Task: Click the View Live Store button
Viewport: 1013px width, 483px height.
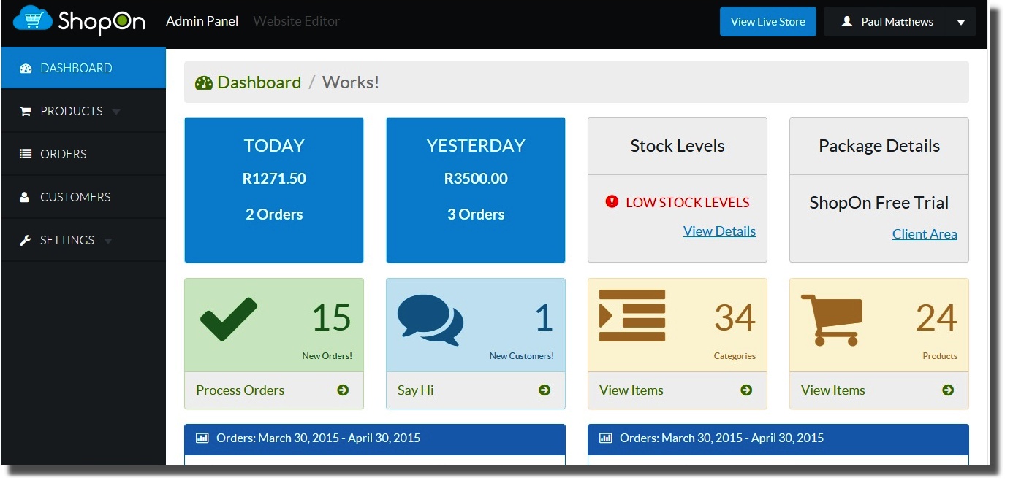Action: coord(767,22)
